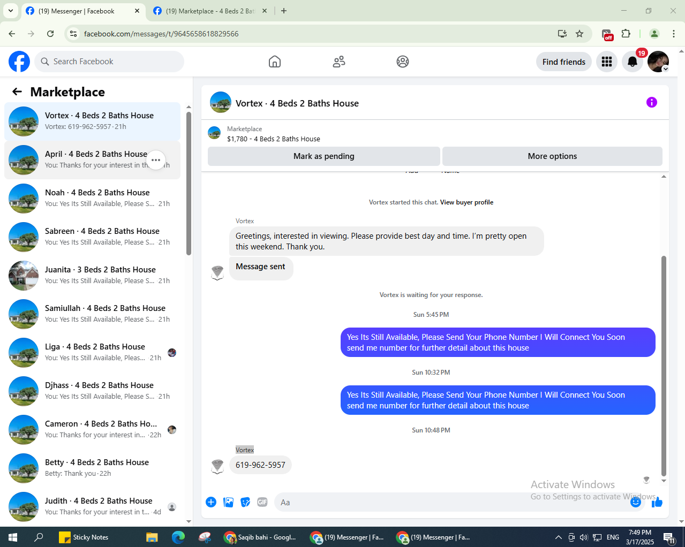Choose a GIF icon
This screenshot has width=685, height=547.
(x=262, y=502)
